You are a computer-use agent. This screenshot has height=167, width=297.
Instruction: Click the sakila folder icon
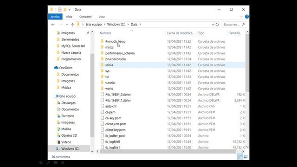coord(102,65)
